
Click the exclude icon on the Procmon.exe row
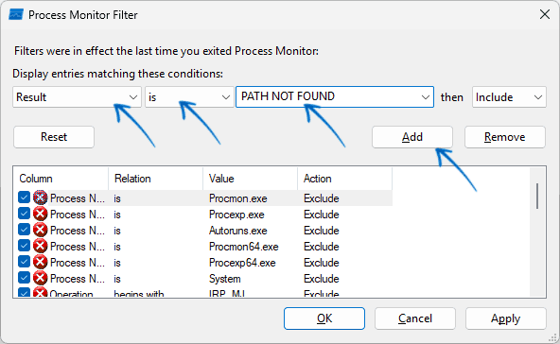(x=41, y=198)
